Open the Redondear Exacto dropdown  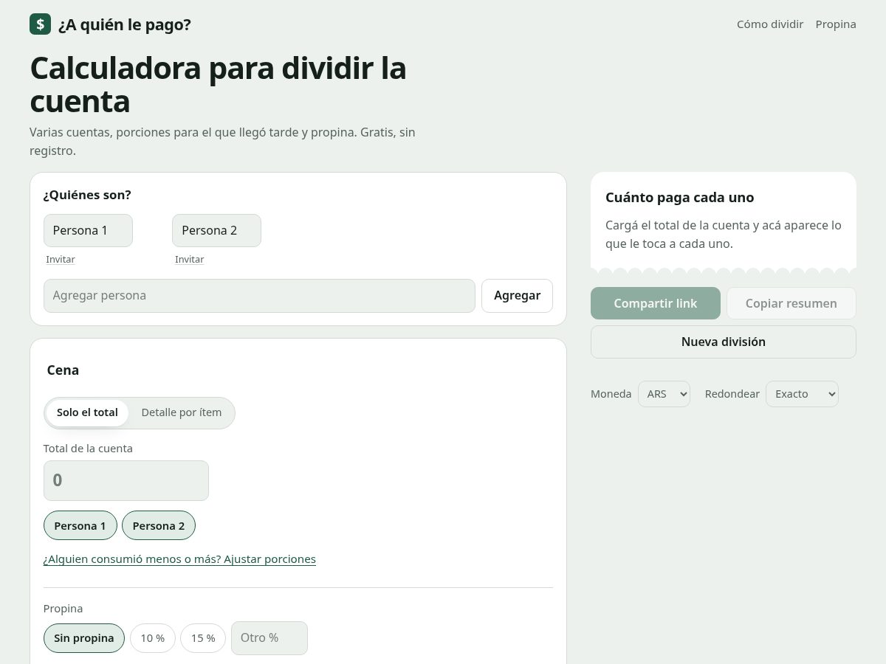(x=802, y=394)
